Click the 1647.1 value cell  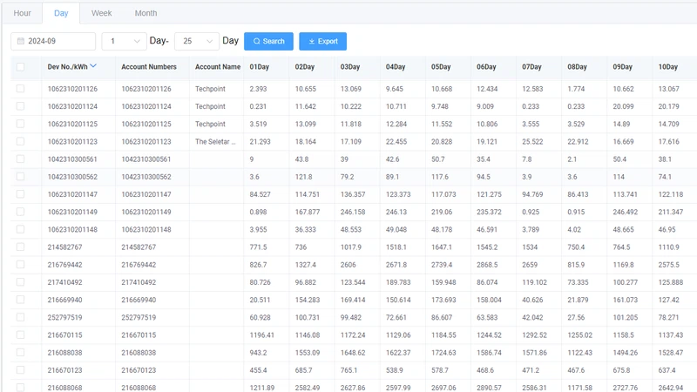point(442,247)
